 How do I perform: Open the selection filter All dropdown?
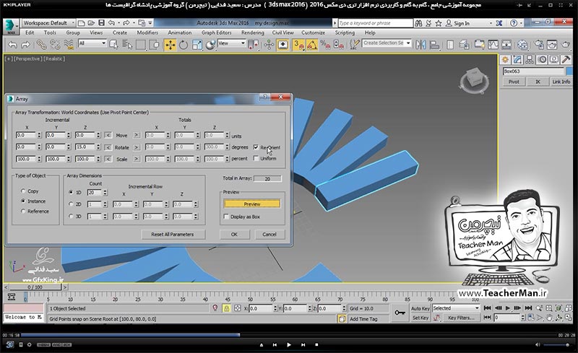(x=92, y=43)
